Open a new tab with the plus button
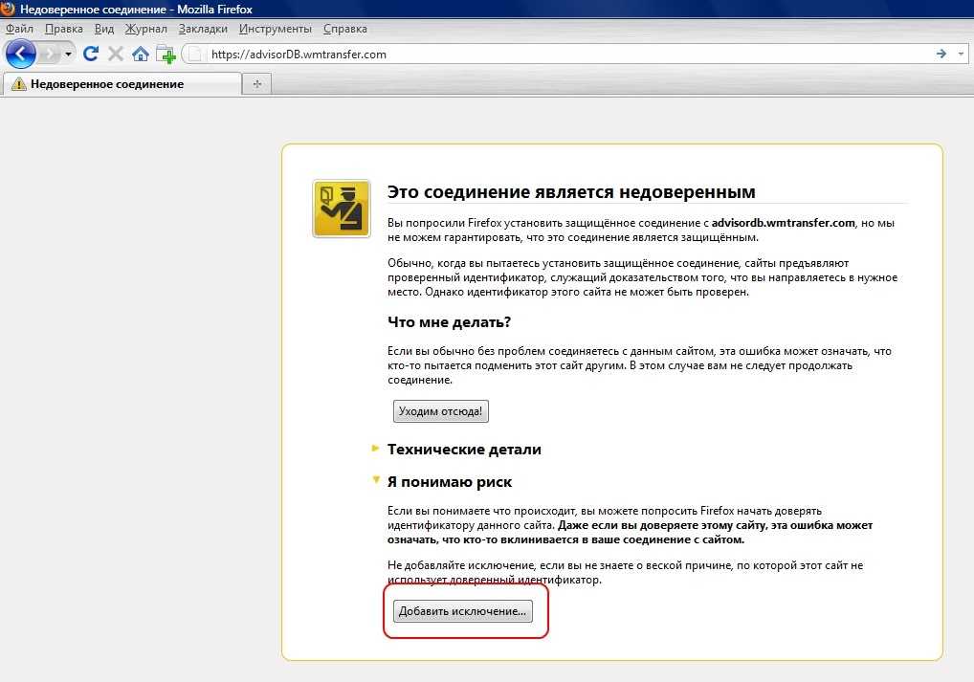Viewport: 974px width, 682px height. coord(257,84)
